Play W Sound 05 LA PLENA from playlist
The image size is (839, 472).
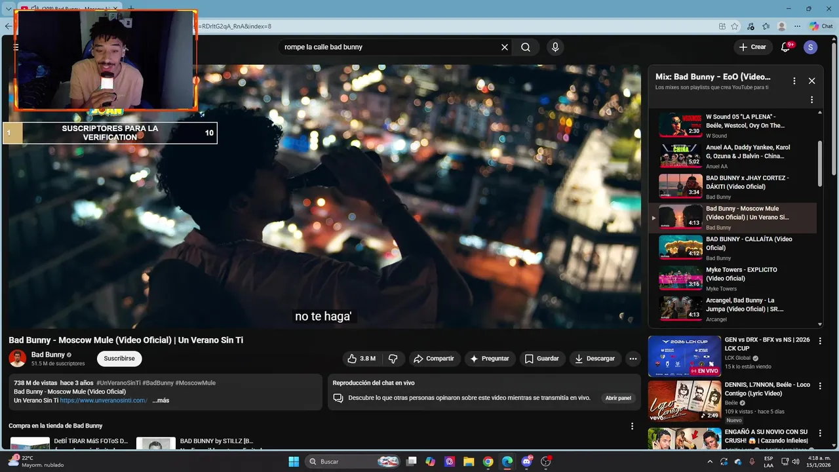pos(733,125)
